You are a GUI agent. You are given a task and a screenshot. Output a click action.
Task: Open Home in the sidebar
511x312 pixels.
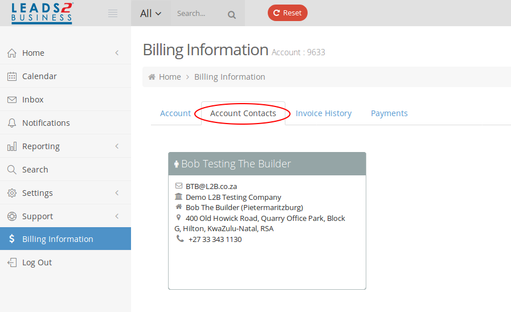tap(33, 53)
